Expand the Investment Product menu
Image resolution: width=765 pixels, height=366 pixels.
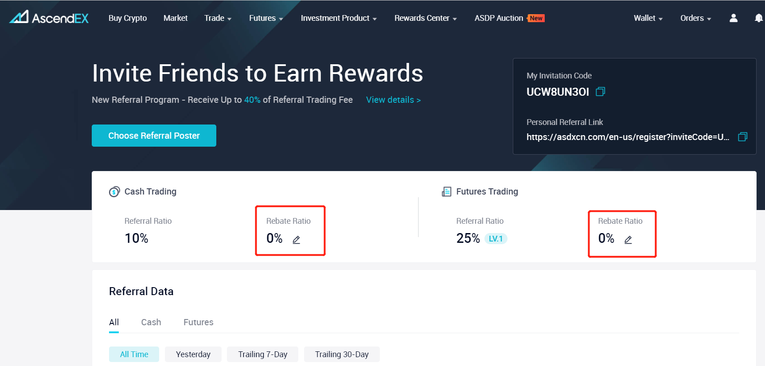[x=339, y=18]
